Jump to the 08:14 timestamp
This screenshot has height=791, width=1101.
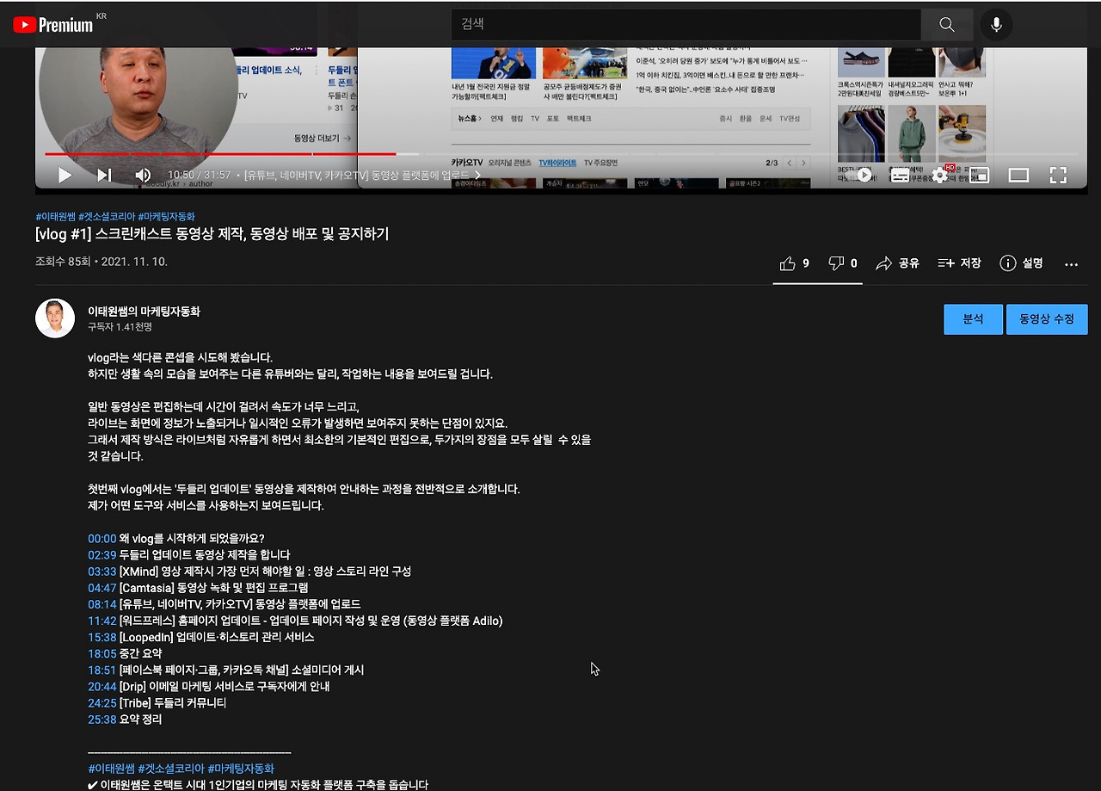pos(101,604)
